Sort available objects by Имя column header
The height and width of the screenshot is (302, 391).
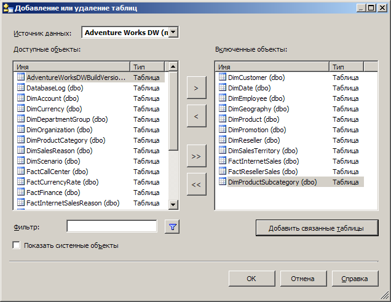click(72, 67)
